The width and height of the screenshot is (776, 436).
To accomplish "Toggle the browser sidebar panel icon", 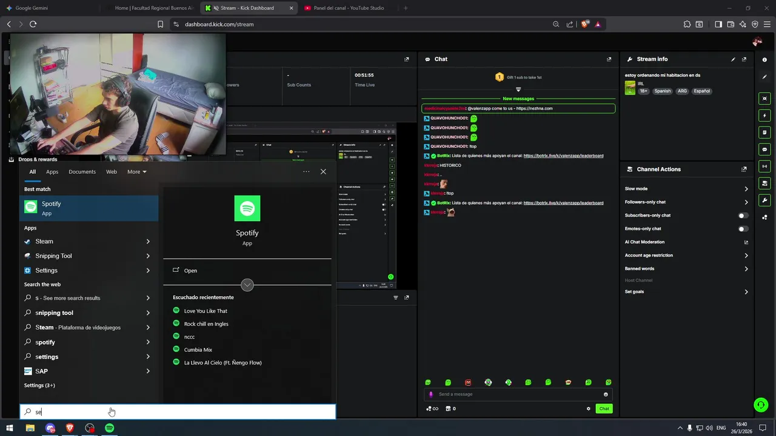I will tap(718, 24).
